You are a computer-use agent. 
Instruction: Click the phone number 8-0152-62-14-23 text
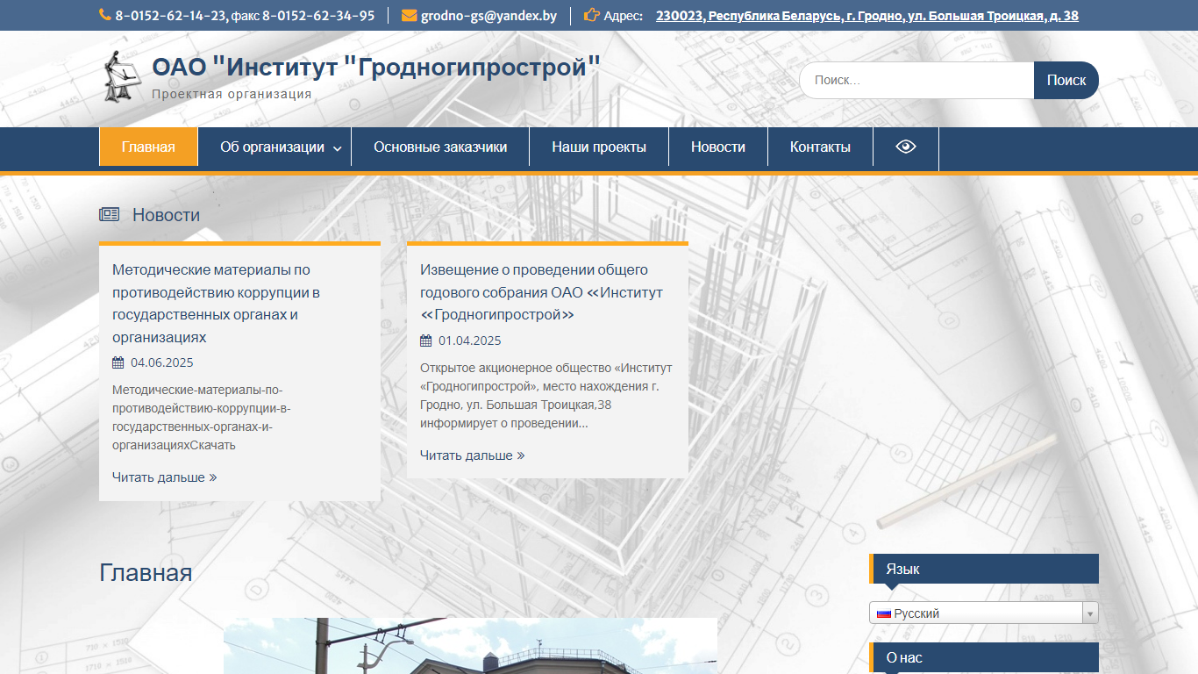(x=171, y=15)
